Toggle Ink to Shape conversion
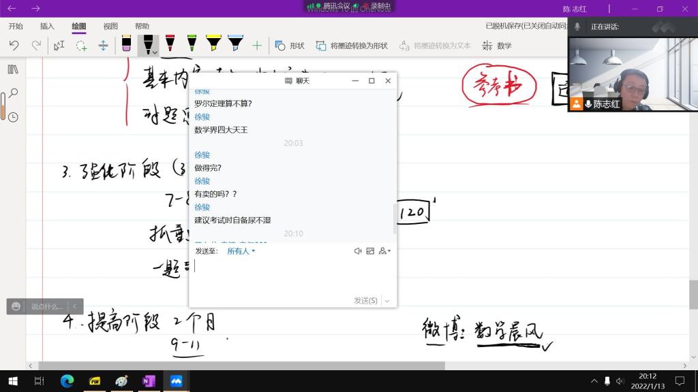This screenshot has height=392, width=698. point(352,46)
